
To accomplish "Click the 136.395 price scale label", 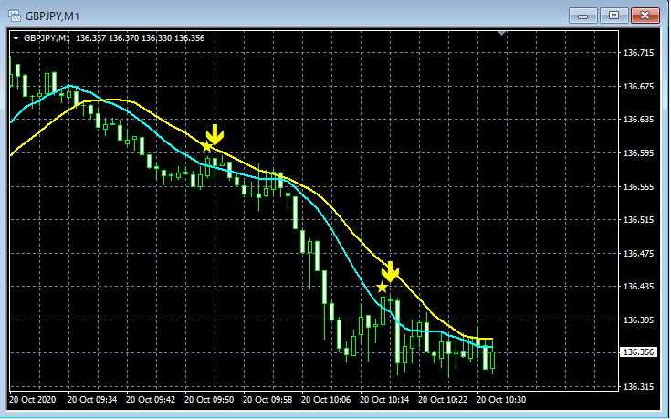I will tap(638, 320).
